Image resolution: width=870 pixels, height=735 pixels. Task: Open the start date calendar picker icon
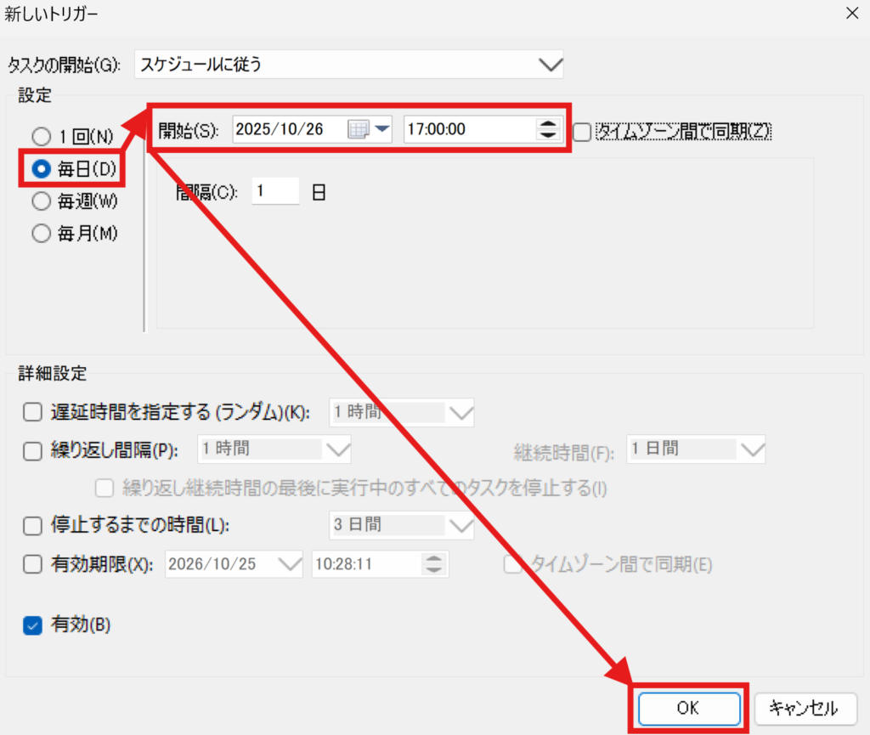(x=358, y=130)
